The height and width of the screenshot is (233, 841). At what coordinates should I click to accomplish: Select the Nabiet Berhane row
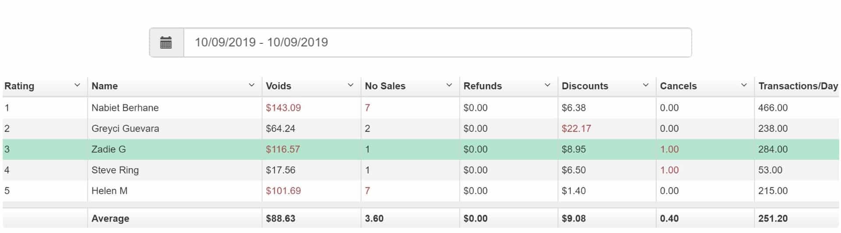[421, 108]
